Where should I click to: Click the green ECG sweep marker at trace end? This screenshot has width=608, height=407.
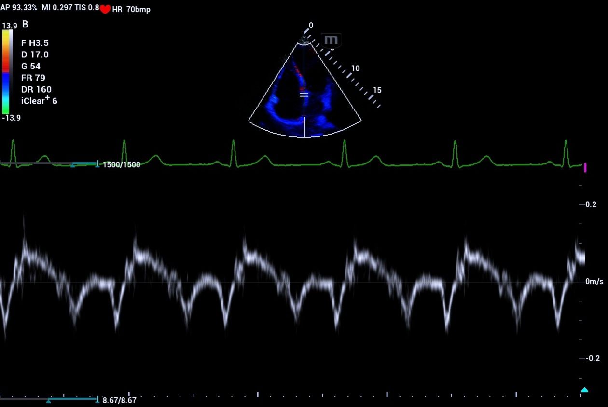tap(581, 165)
